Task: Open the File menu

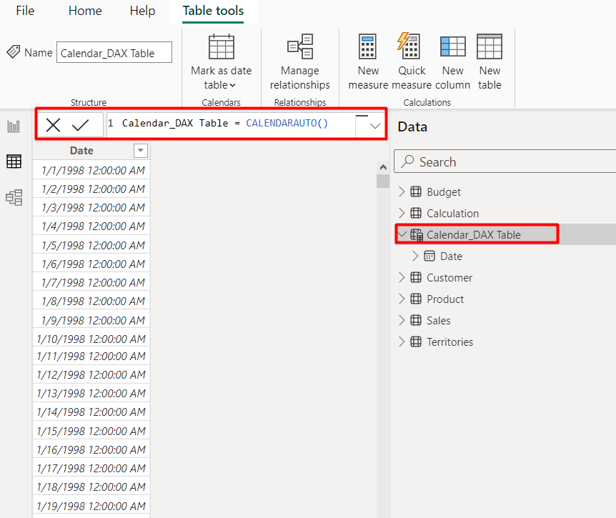Action: pos(25,11)
